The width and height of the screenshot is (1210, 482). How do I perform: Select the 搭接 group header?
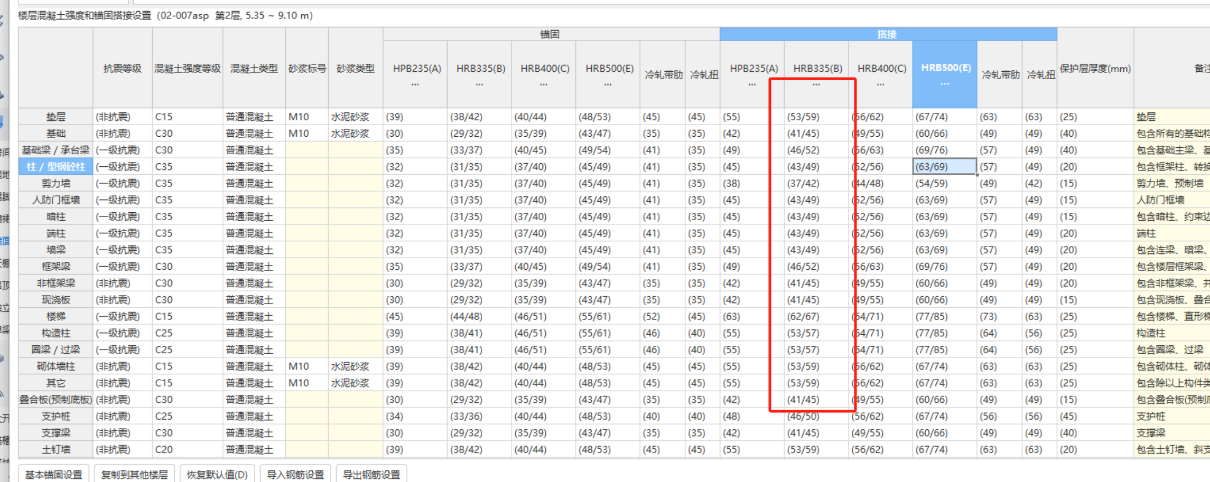[888, 34]
